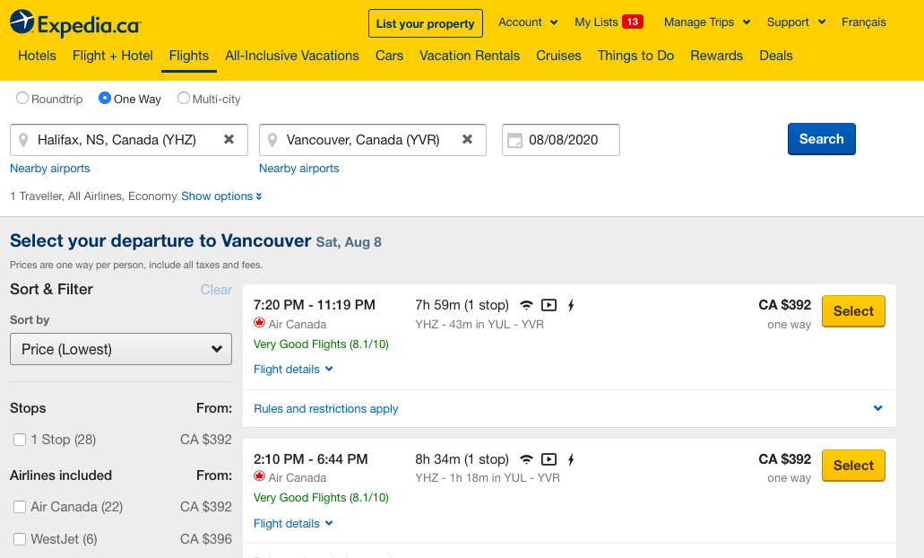Click the Rules and restrictions apply link
Screen dimensions: 924x558
(326, 409)
